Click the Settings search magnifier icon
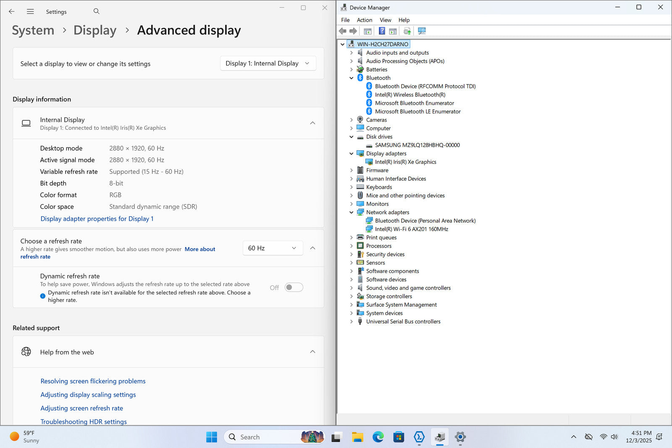Image resolution: width=672 pixels, height=448 pixels. tap(97, 11)
